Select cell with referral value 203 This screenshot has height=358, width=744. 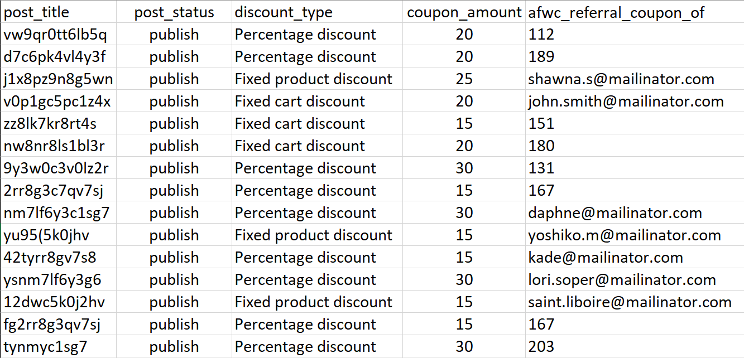pos(635,347)
